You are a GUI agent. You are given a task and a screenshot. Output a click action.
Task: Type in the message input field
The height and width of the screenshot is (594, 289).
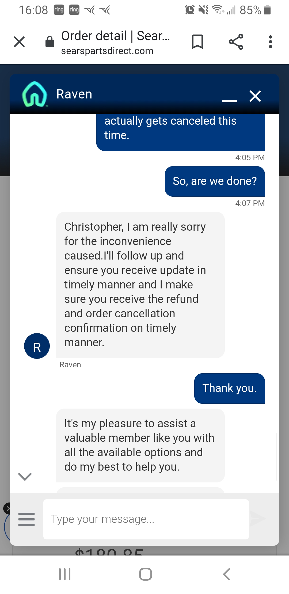pos(146,519)
